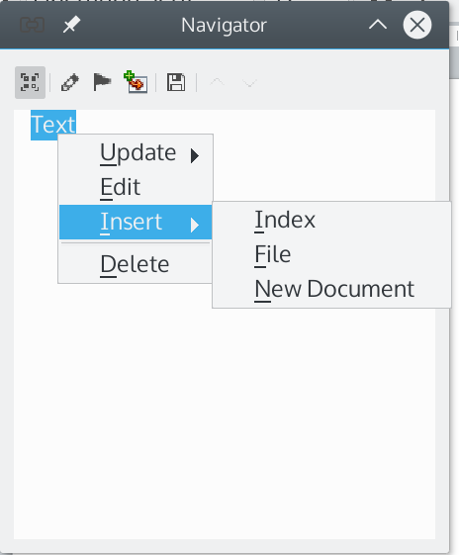Click the Insert icon with green plus
Viewport: 459px width, 555px height.
click(x=136, y=82)
